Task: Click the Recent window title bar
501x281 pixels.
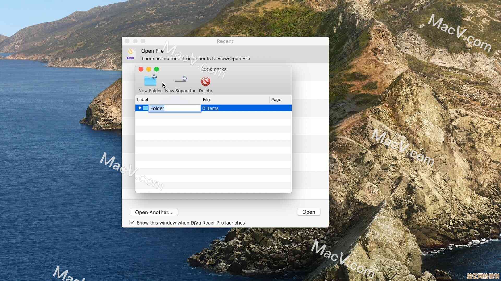Action: coord(225,41)
